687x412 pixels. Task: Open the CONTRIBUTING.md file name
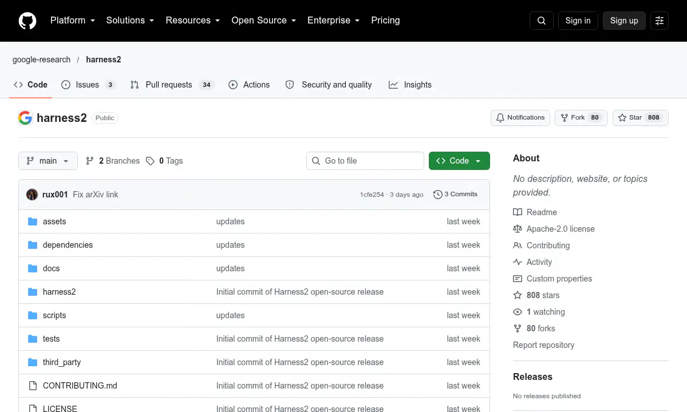coord(80,386)
